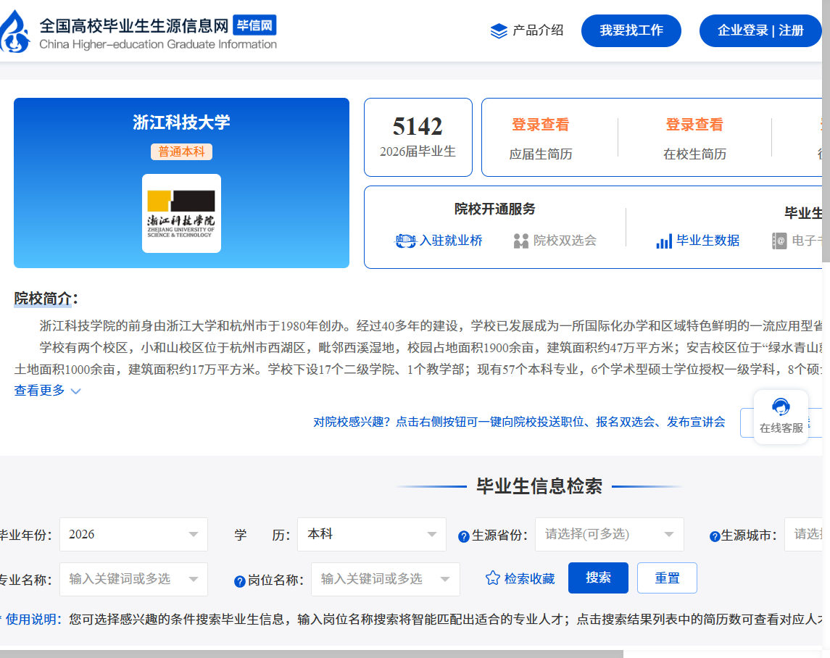Open the 学历 本科 dropdown
Screen dimensions: 830x658
(x=371, y=535)
